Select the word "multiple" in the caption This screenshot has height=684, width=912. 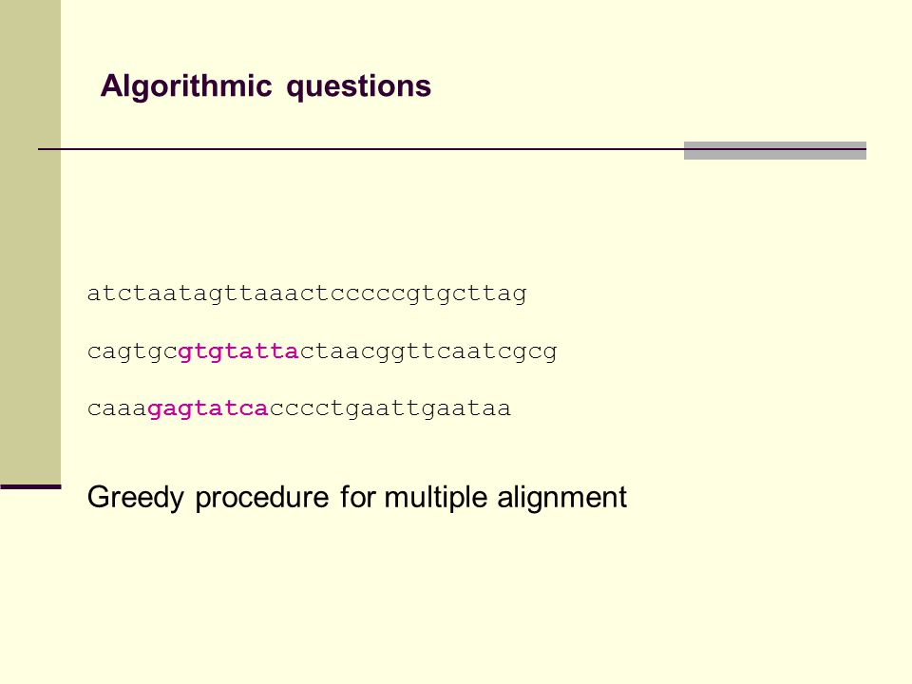[x=436, y=498]
